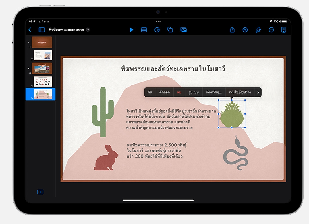Open the shapes insert icon
The image size is (309, 224).
point(170,30)
